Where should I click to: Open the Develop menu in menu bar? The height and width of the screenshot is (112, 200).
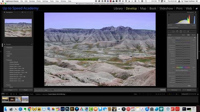click(x=32, y=1)
